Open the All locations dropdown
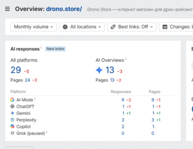 click(x=82, y=27)
